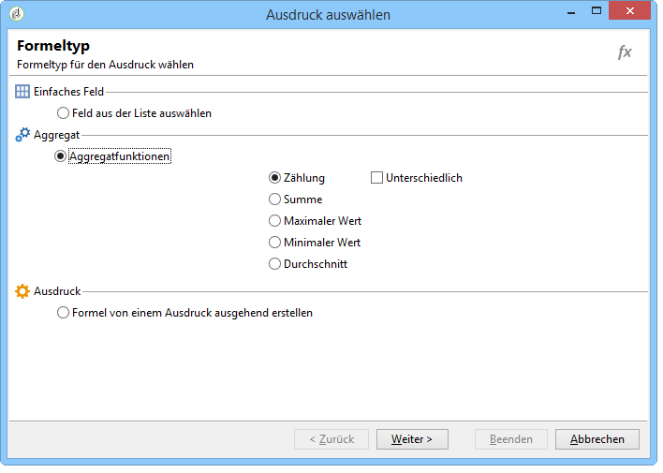Click the Weiter > button
The width and height of the screenshot is (663, 473).
[x=412, y=439]
